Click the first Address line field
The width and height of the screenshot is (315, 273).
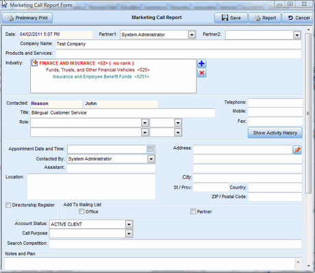[243, 150]
